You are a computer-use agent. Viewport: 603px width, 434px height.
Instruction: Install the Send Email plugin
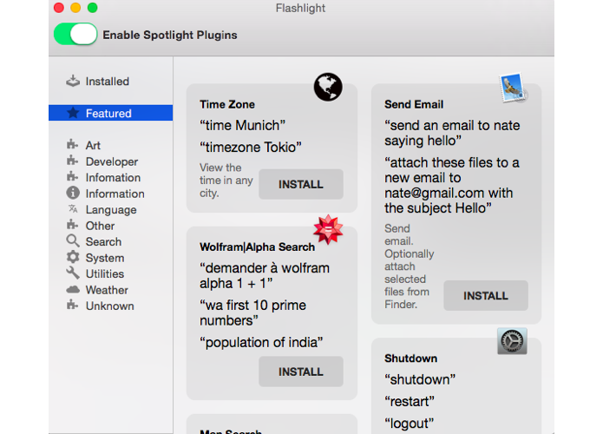pos(486,295)
